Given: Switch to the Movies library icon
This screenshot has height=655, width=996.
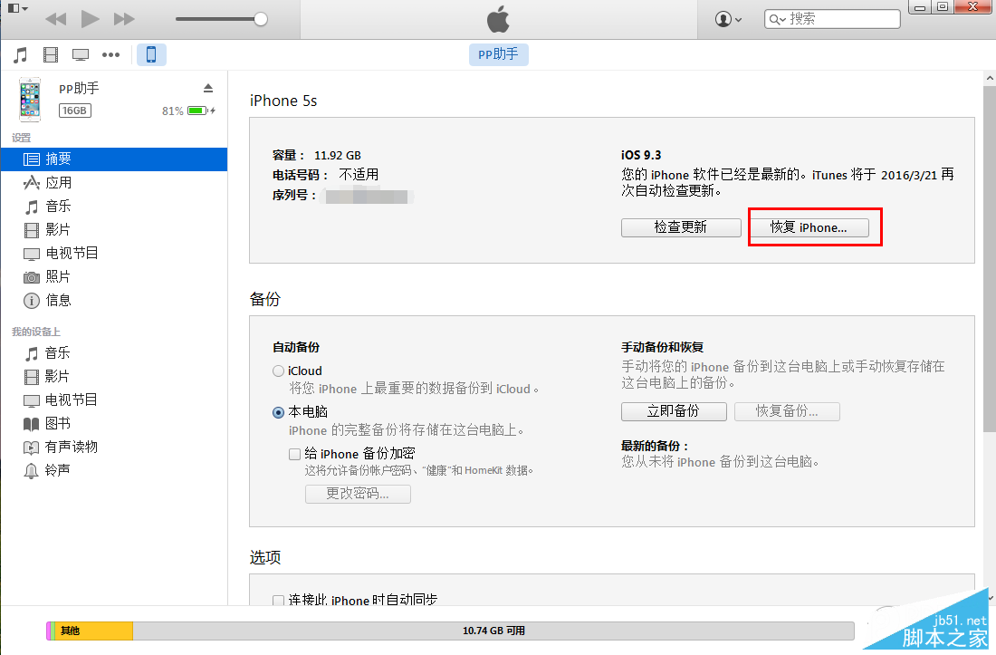Looking at the screenshot, I should tap(51, 54).
